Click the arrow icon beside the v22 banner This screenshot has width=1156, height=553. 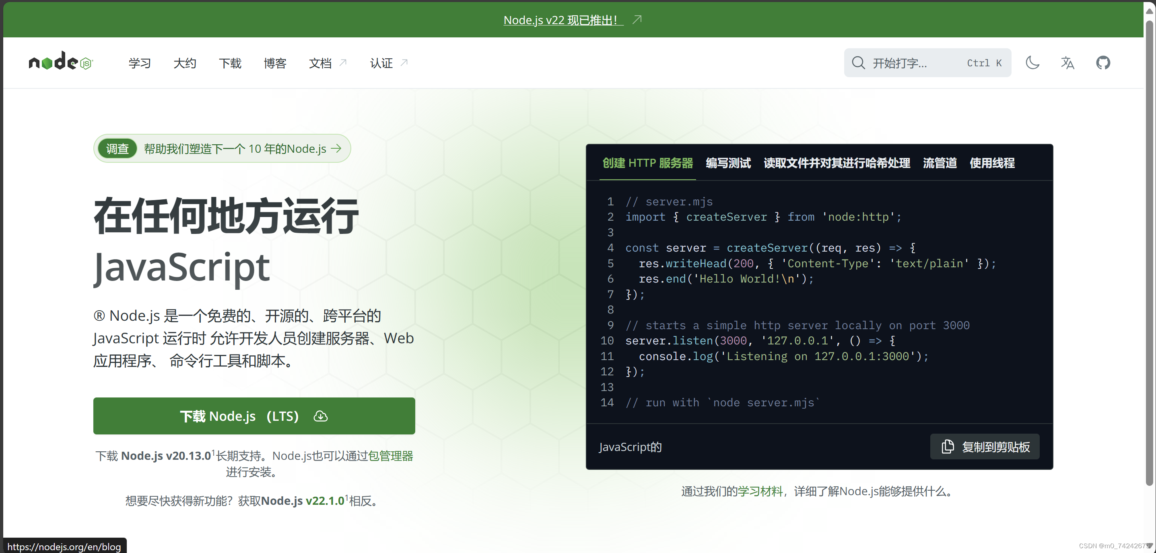637,19
